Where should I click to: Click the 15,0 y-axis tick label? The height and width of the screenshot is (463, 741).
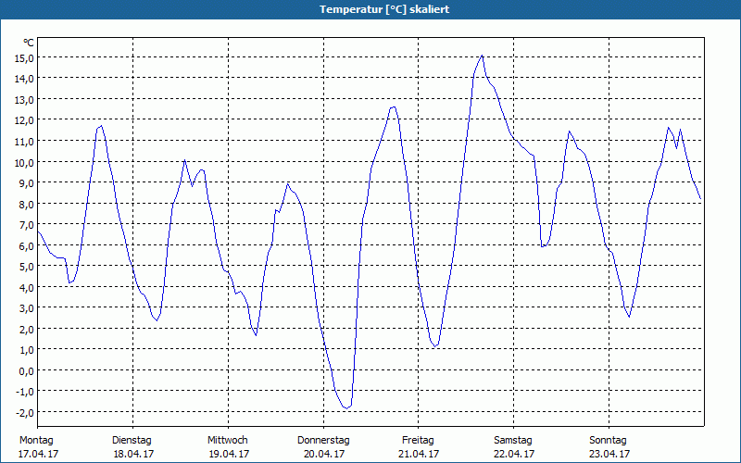coord(24,57)
